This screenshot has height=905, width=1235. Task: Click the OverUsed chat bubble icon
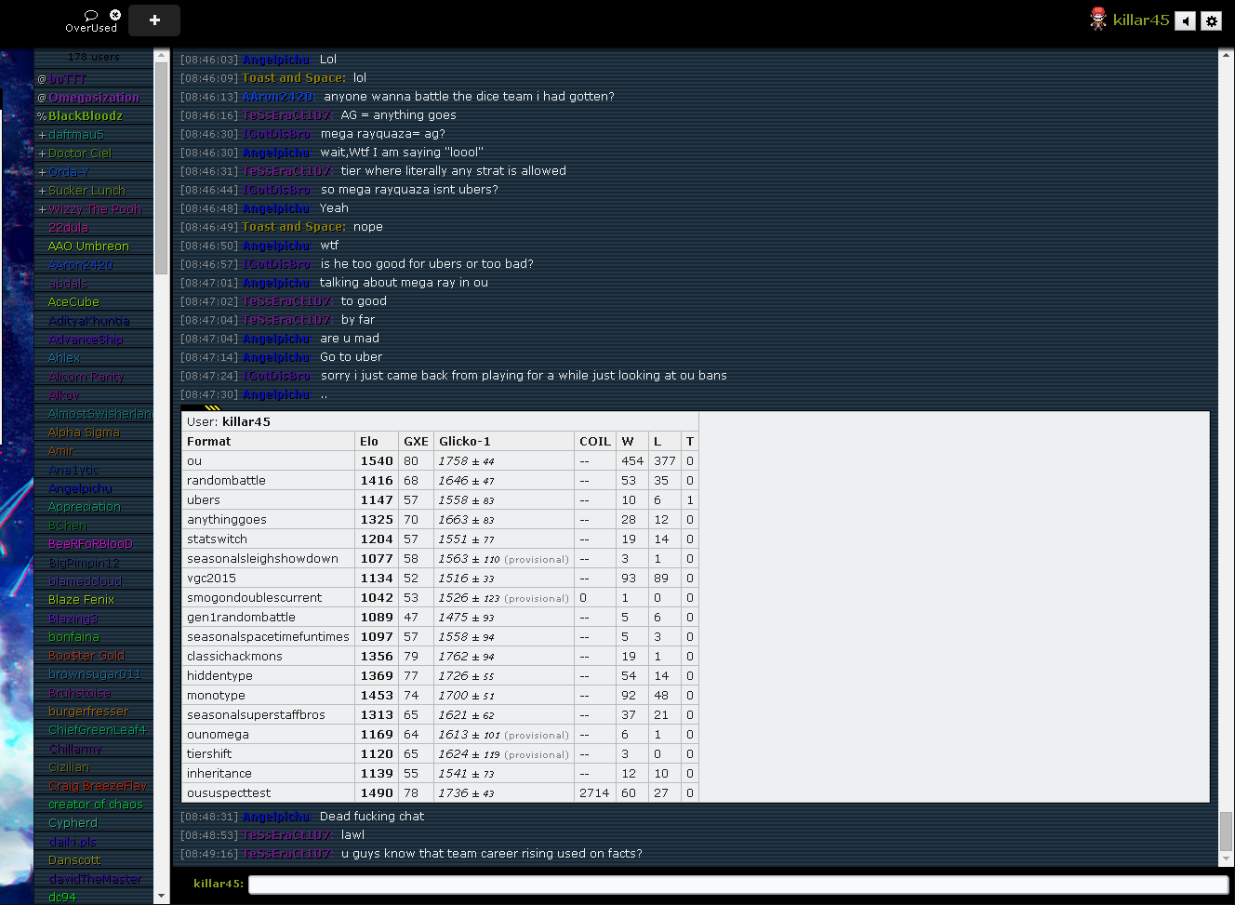point(91,15)
